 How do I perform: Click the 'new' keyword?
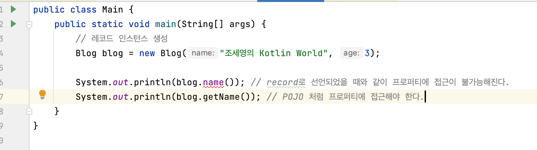(x=147, y=53)
